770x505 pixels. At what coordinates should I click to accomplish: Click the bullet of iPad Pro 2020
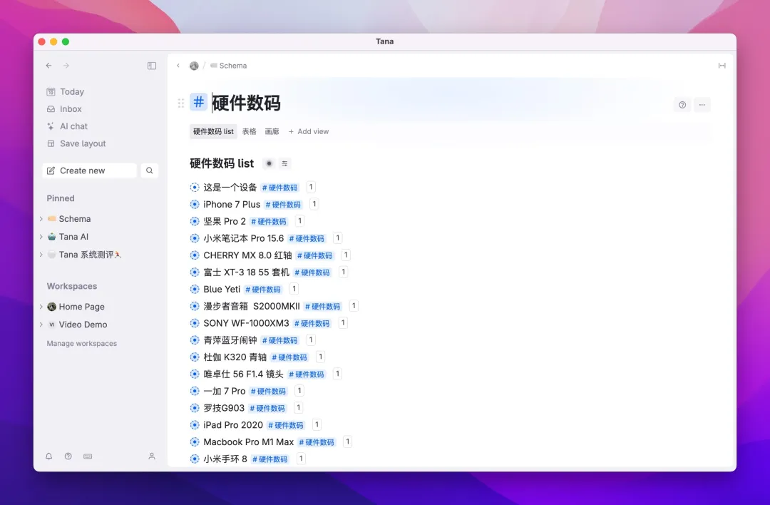click(x=195, y=425)
